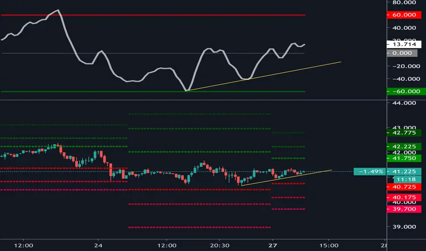Click the 40.175 red price label
The height and width of the screenshot is (251, 426).
coord(404,198)
